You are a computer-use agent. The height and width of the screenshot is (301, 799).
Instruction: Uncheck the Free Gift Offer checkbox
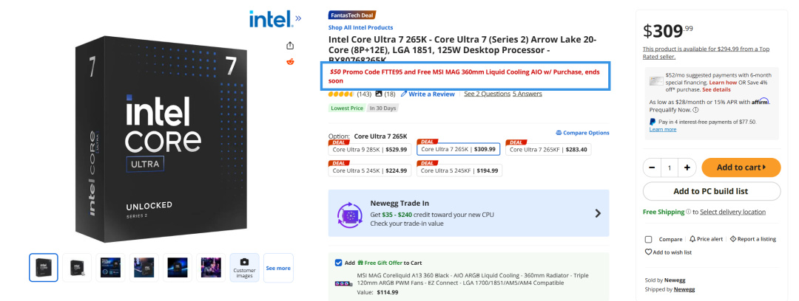point(339,263)
